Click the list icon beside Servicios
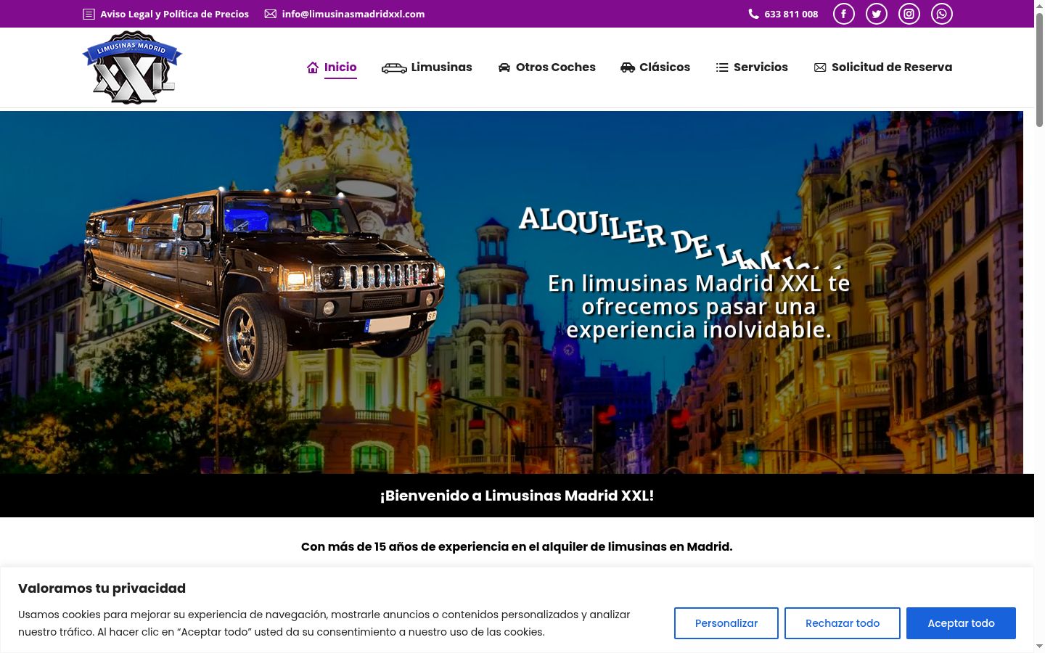This screenshot has height=653, width=1045. 722,67
